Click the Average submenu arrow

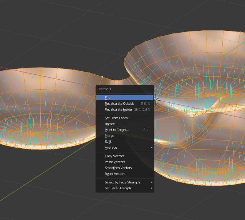click(152, 147)
